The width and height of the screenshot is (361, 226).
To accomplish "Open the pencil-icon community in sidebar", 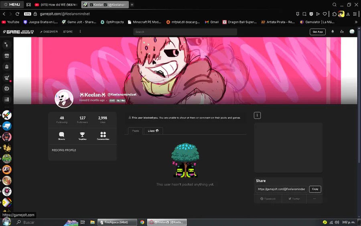I will coord(7,115).
